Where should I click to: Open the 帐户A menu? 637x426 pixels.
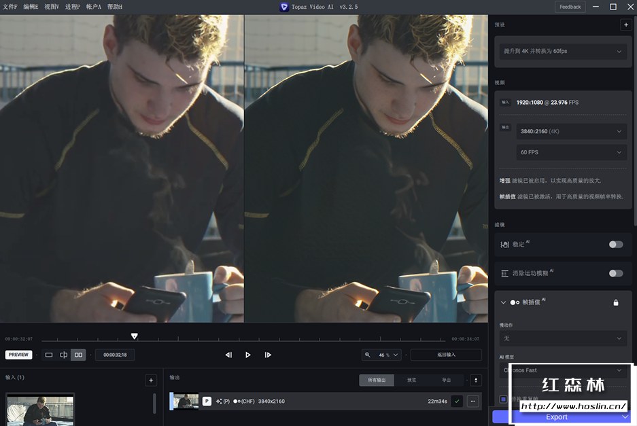tap(94, 7)
